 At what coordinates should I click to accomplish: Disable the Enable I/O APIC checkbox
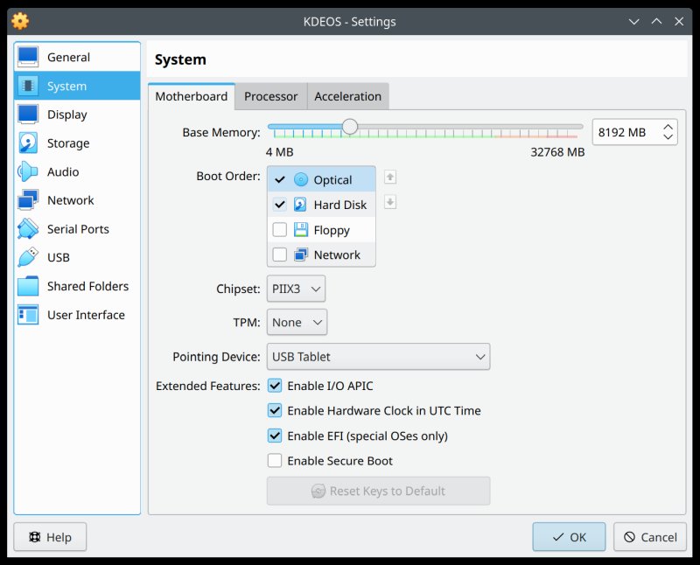(275, 386)
